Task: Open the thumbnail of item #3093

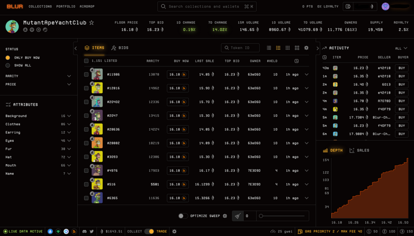Action: click(97, 157)
